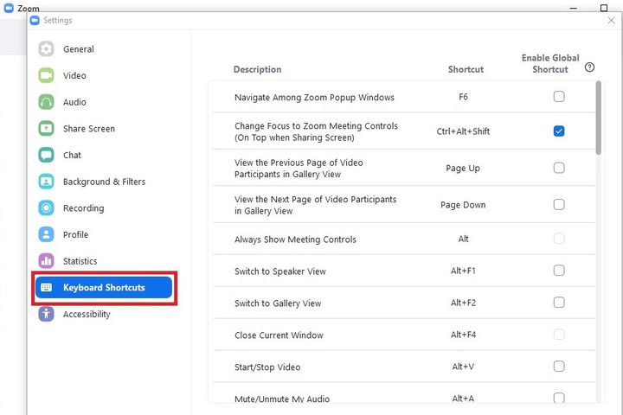Show the Profile settings
Screen dimensions: 623x415
104,234
